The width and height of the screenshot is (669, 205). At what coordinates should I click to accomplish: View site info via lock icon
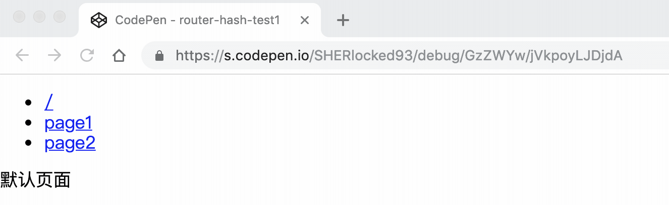pyautogui.click(x=159, y=55)
